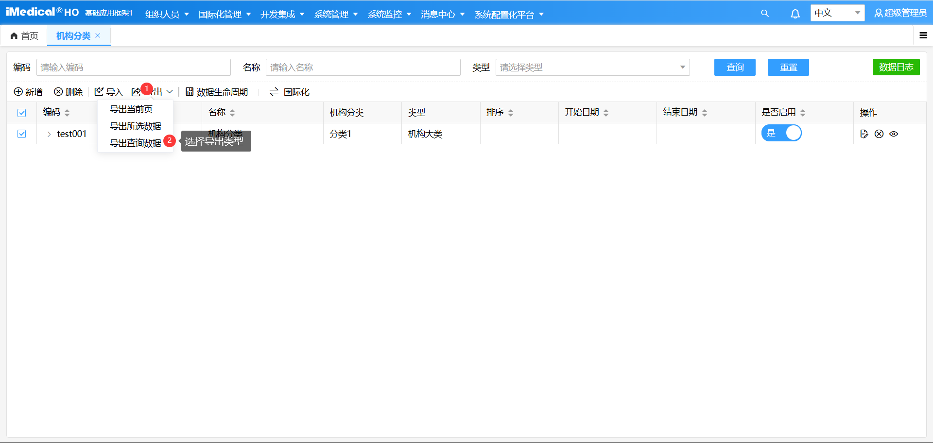Uncheck the select-all checkbox in table header
The width and height of the screenshot is (933, 443).
pyautogui.click(x=21, y=113)
